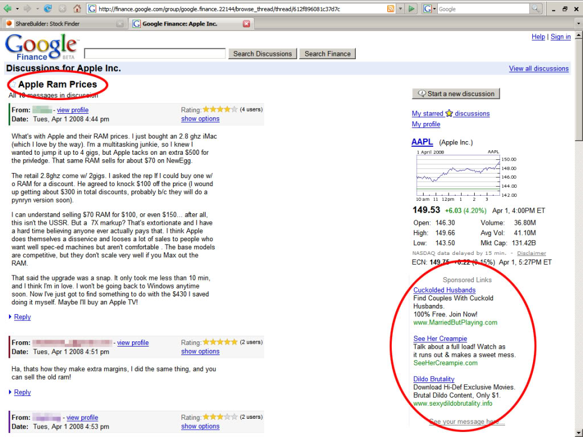Viewport: 583px width, 437px height.
Task: Click the Sign in link
Action: click(560, 37)
